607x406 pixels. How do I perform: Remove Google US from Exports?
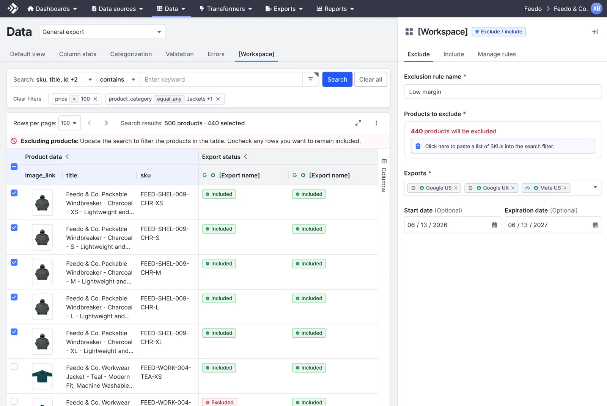tap(456, 188)
